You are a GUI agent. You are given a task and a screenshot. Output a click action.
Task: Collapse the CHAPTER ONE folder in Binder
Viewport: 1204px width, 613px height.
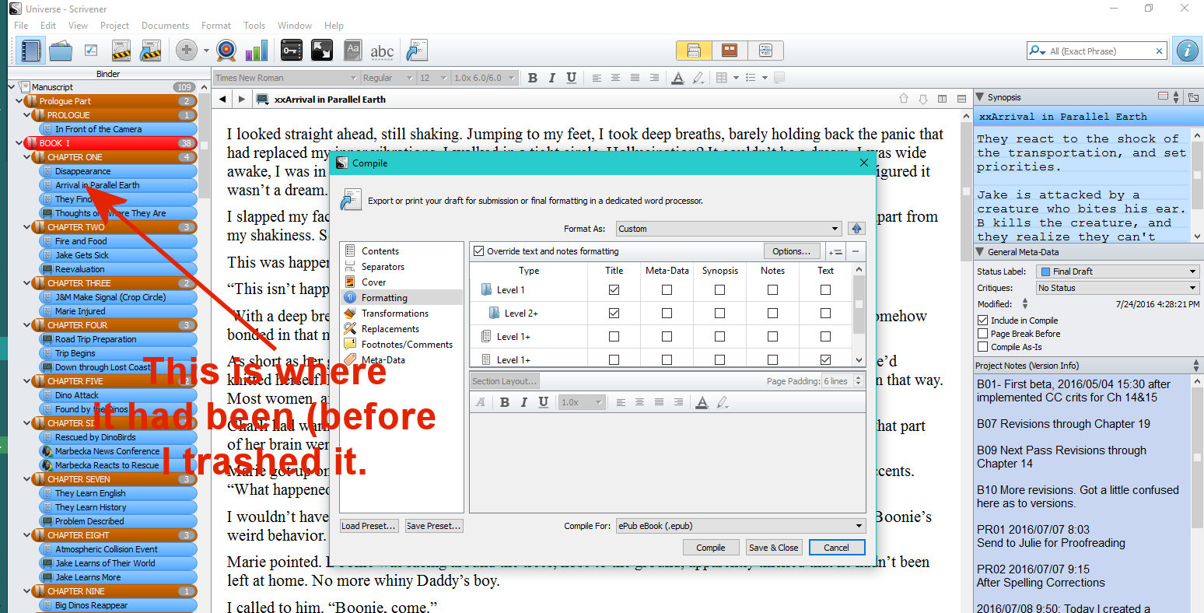coord(28,157)
